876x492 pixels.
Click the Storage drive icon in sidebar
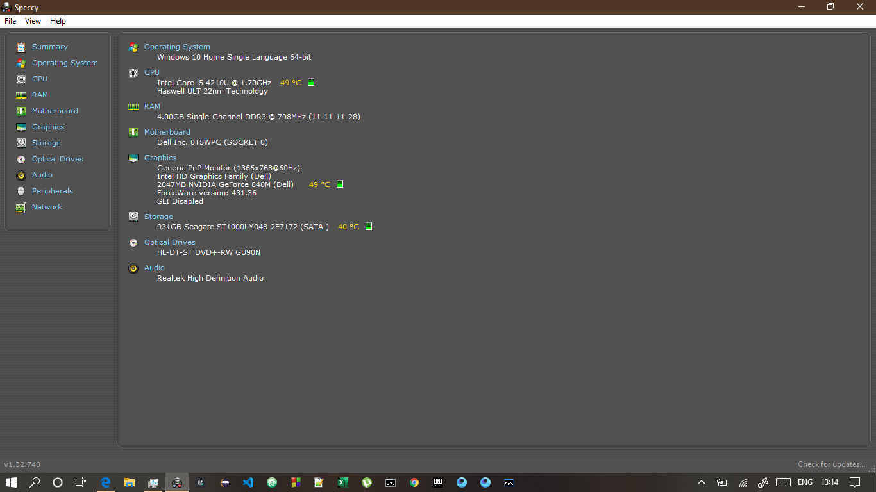tap(21, 143)
